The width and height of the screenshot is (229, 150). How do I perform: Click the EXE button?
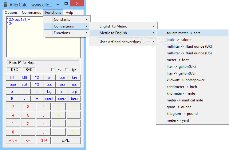66,141
